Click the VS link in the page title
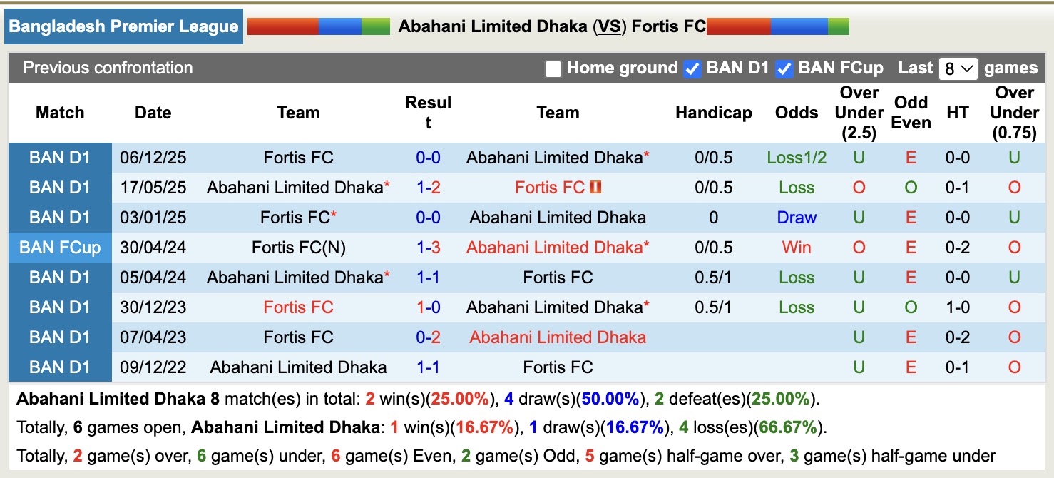 click(x=608, y=26)
